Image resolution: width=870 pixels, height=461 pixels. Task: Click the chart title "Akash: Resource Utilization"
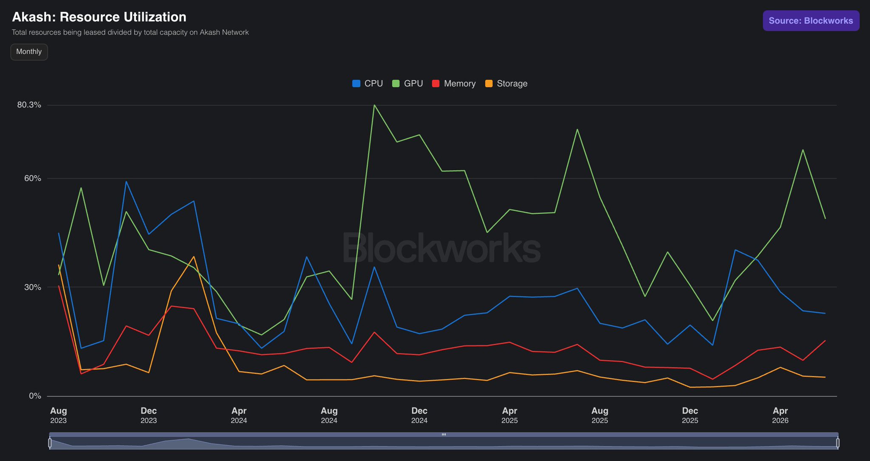pyautogui.click(x=99, y=17)
